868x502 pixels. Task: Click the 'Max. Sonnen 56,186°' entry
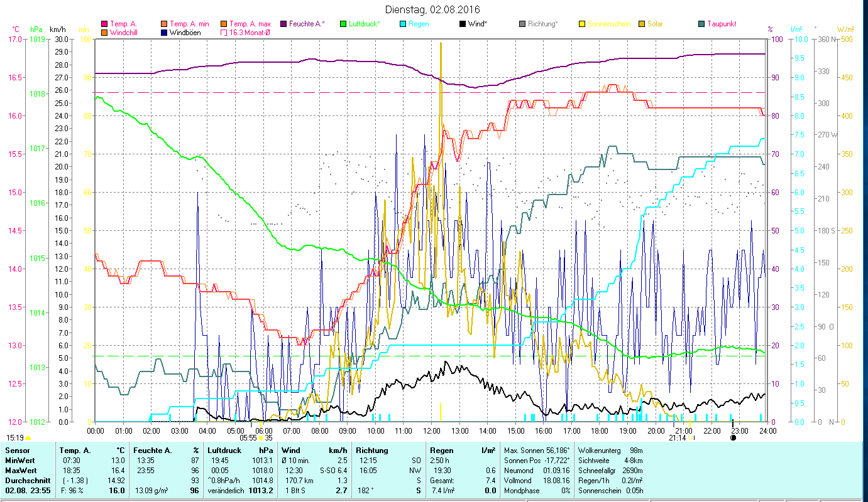(537, 451)
